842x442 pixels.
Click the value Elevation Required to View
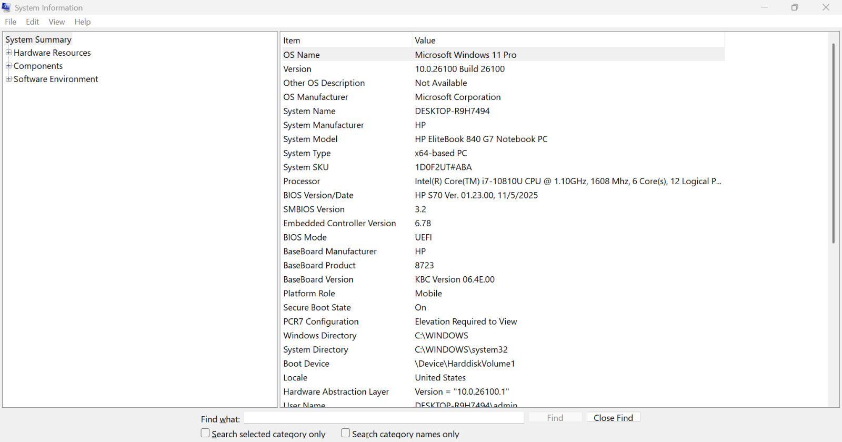tap(466, 322)
